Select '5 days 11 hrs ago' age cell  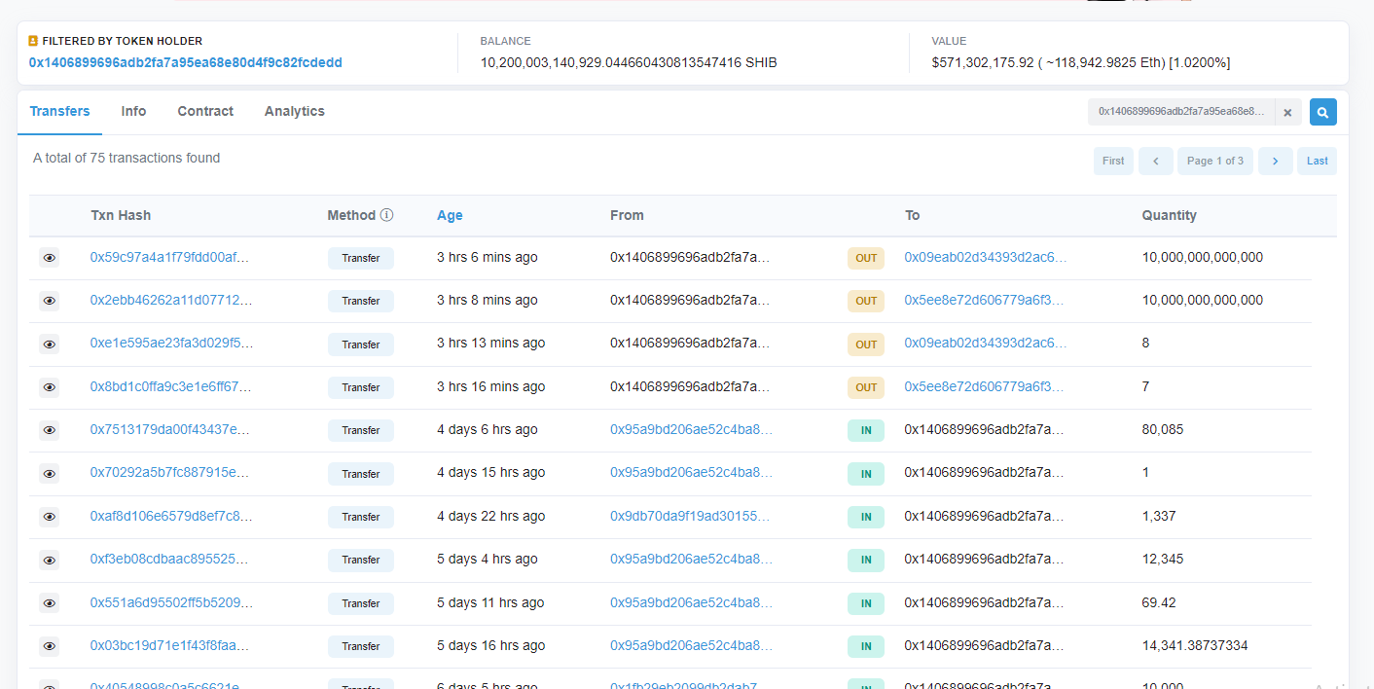pos(490,603)
